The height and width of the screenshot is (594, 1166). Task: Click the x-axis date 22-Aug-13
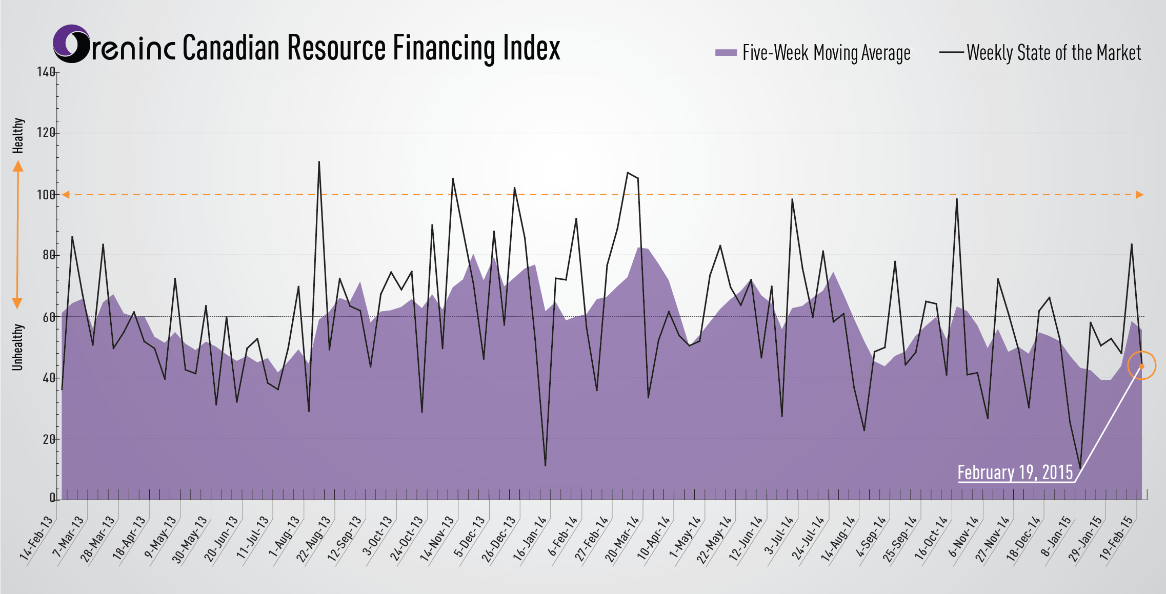[x=314, y=539]
